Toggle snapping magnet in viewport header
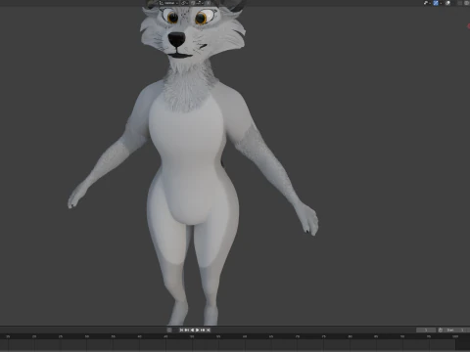This screenshot has height=352, width=470. (193, 3)
